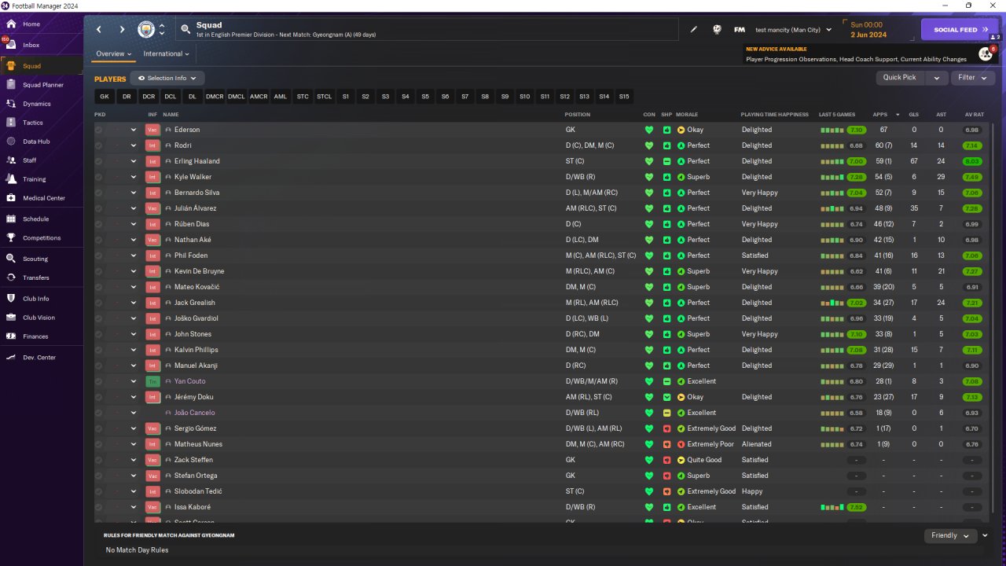The height and width of the screenshot is (566, 1006).
Task: Select the STC position button
Action: pos(303,97)
